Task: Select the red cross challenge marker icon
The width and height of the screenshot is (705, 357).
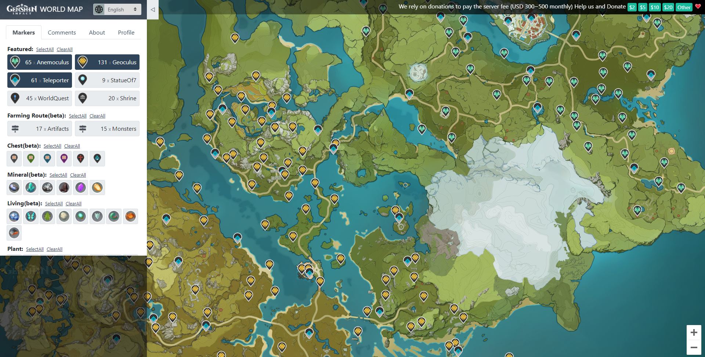Action: pos(80,159)
